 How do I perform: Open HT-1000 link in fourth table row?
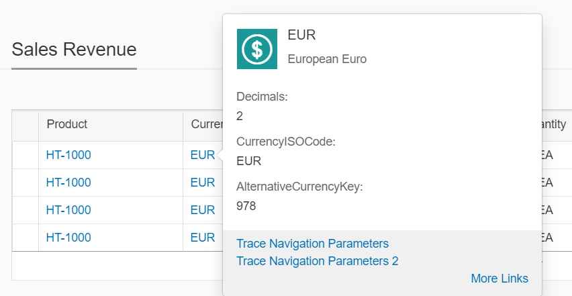[68, 238]
